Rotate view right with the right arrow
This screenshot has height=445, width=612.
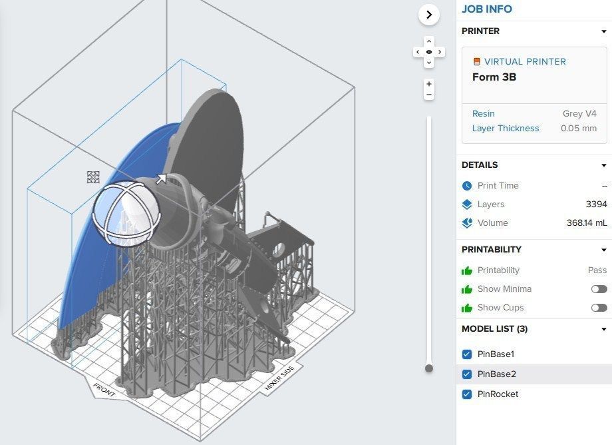coord(440,52)
